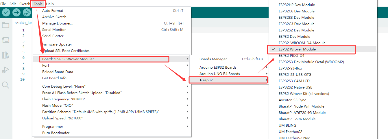The height and width of the screenshot is (139, 388).
Task: Open Boards Manager... from submenu
Action: tap(229, 59)
